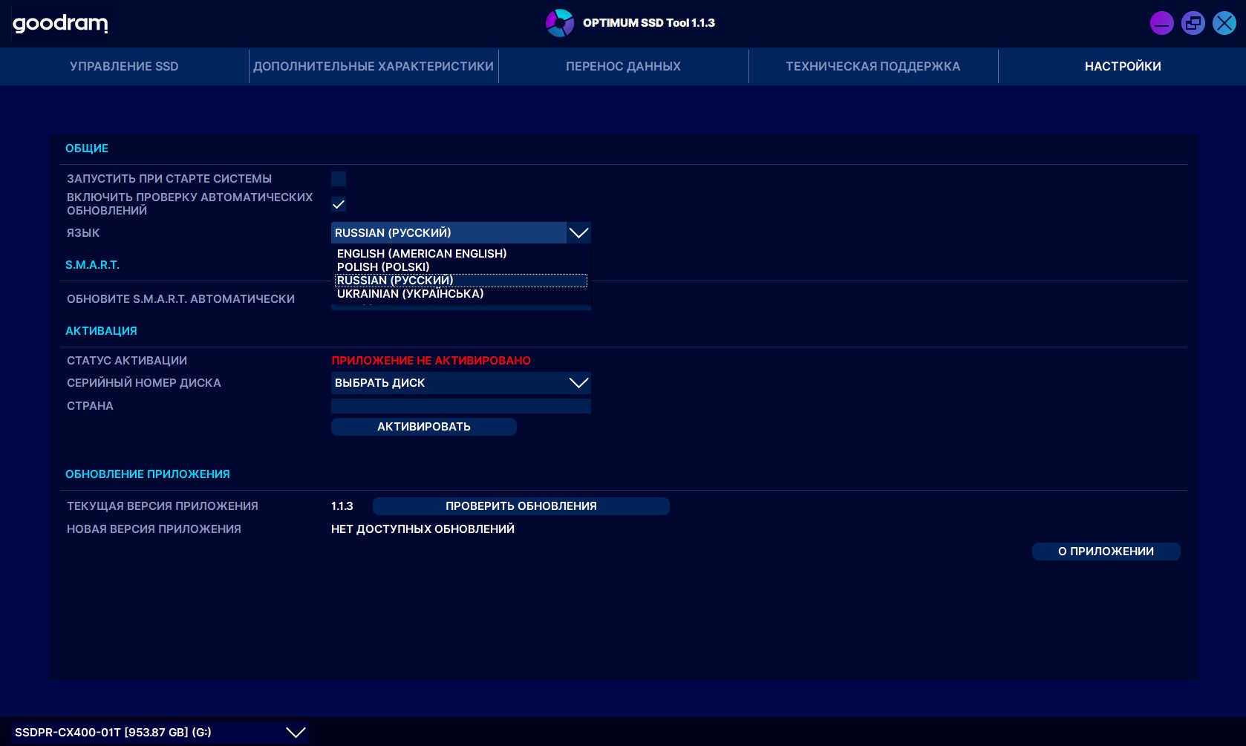1246x746 pixels.
Task: Open the Выбрать диск serial number dropdown
Action: [x=461, y=383]
